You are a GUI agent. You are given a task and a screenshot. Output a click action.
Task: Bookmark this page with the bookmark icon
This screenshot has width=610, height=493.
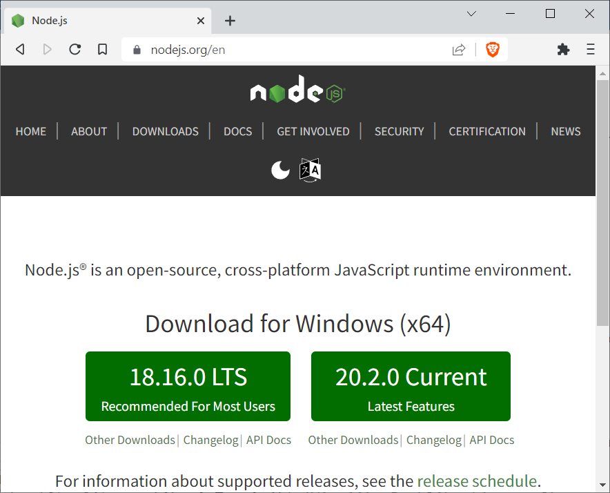point(102,49)
